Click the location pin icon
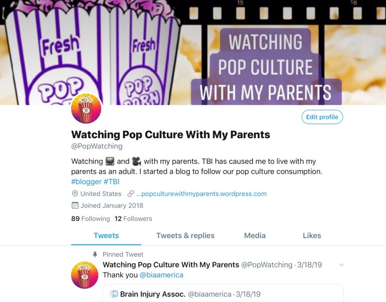 tap(75, 194)
